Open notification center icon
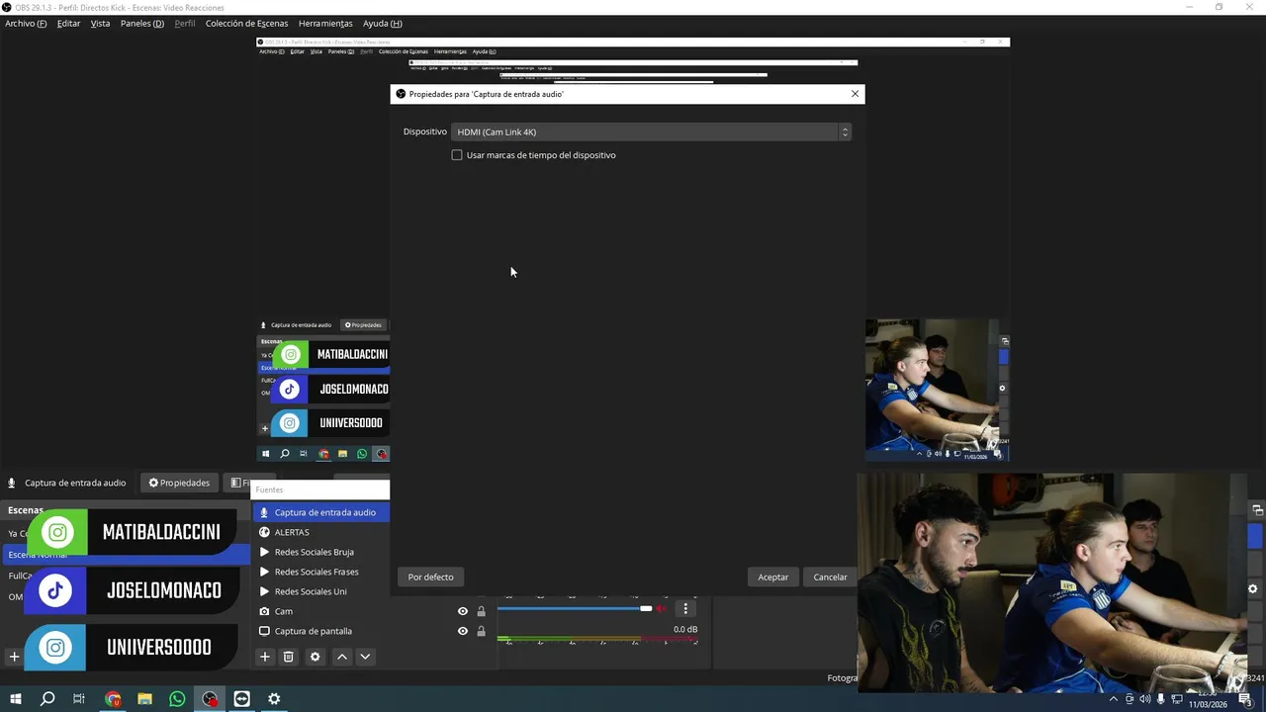Screen dimensions: 1266x712 [1246, 699]
